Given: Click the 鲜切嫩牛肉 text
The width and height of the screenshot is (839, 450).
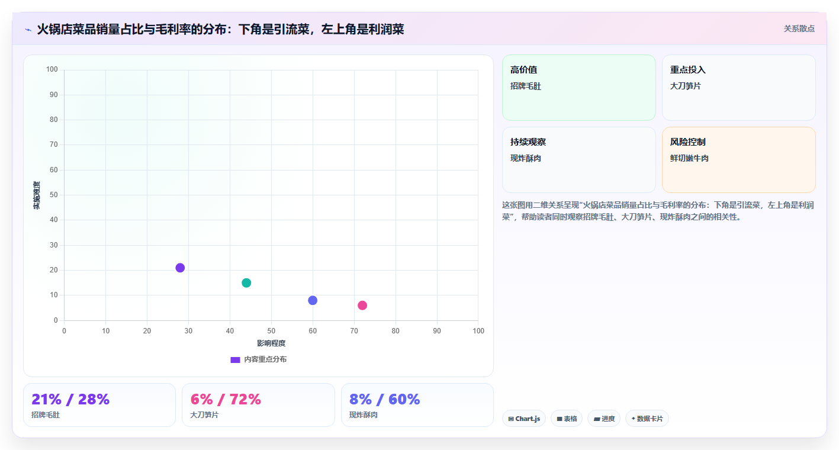Looking at the screenshot, I should [689, 158].
